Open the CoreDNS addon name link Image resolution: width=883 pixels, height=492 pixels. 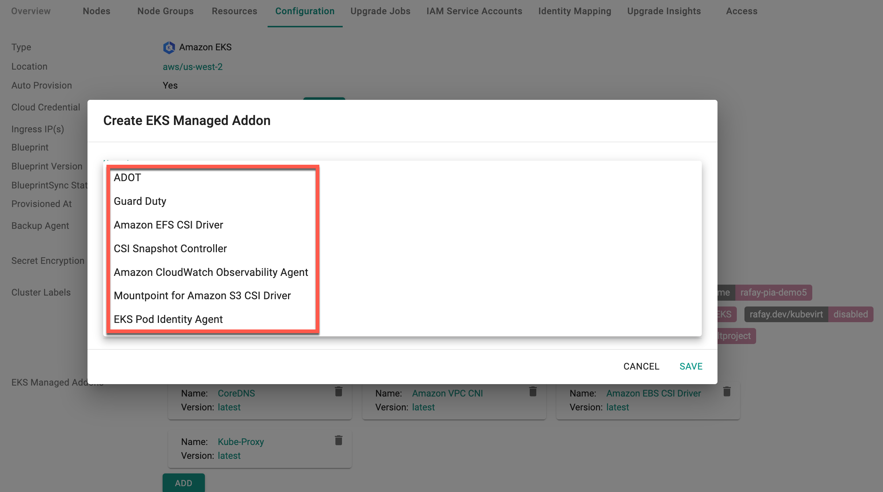(236, 393)
